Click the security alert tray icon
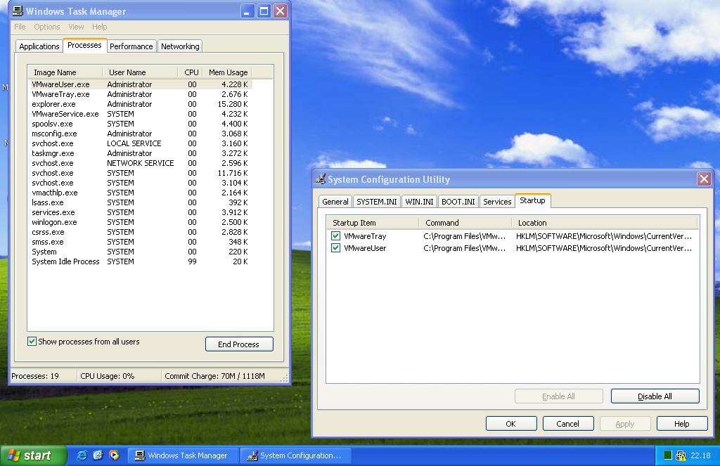The width and height of the screenshot is (720, 466). (x=681, y=455)
